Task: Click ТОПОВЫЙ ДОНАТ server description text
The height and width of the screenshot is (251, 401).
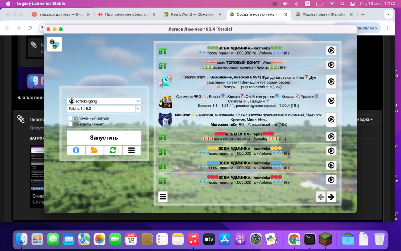Action: point(244,65)
